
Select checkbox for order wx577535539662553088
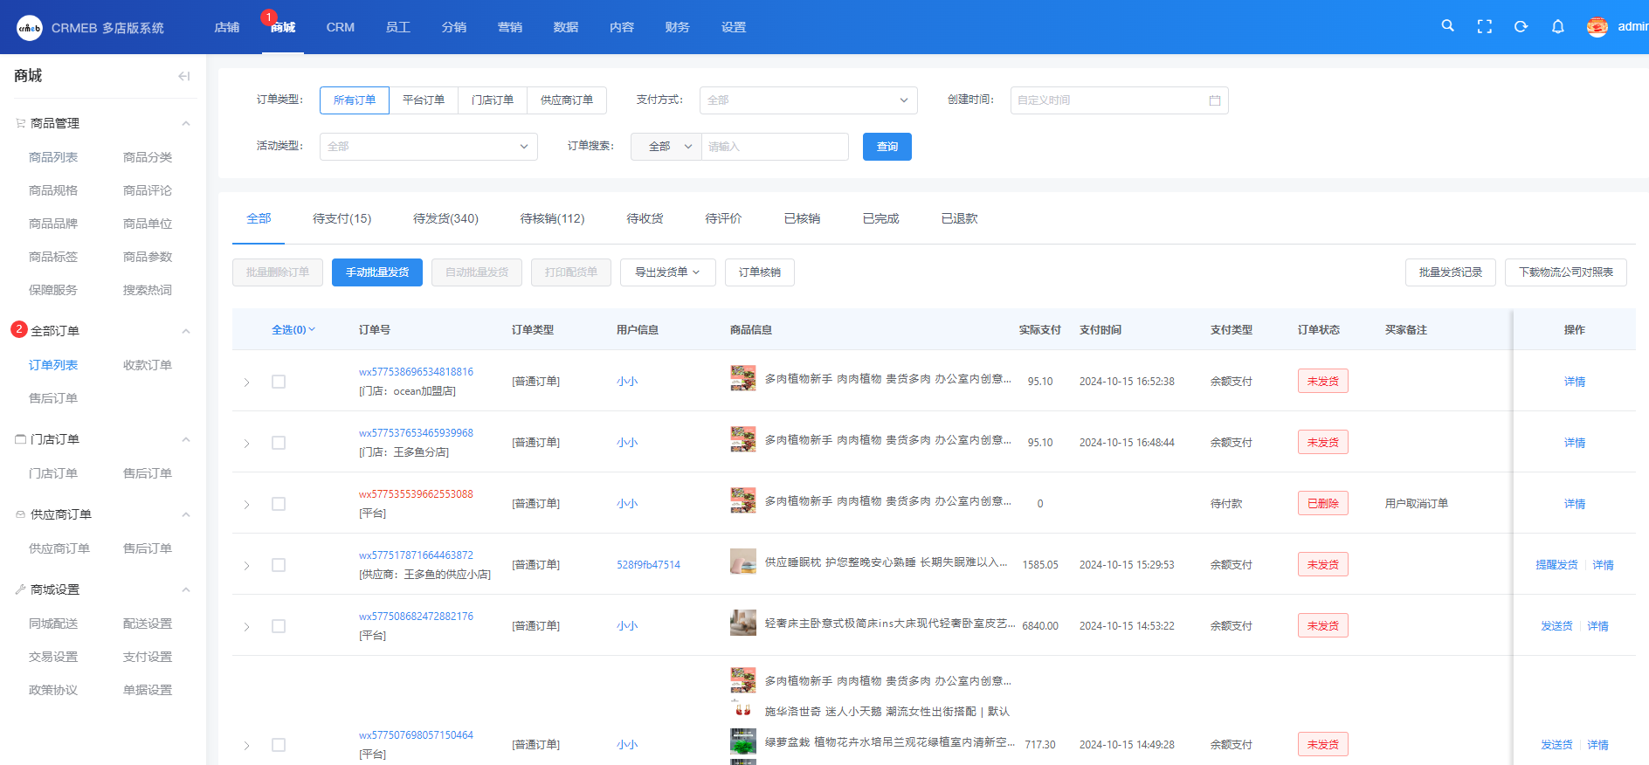279,504
